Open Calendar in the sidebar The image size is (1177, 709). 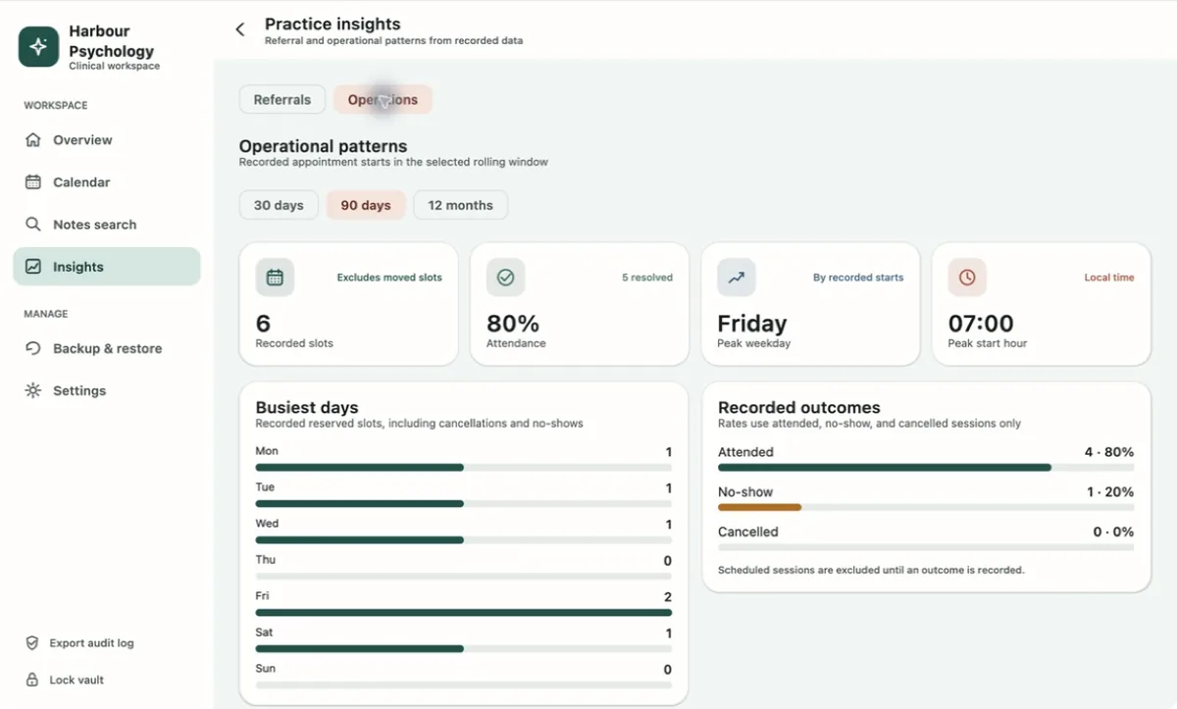[x=107, y=182]
